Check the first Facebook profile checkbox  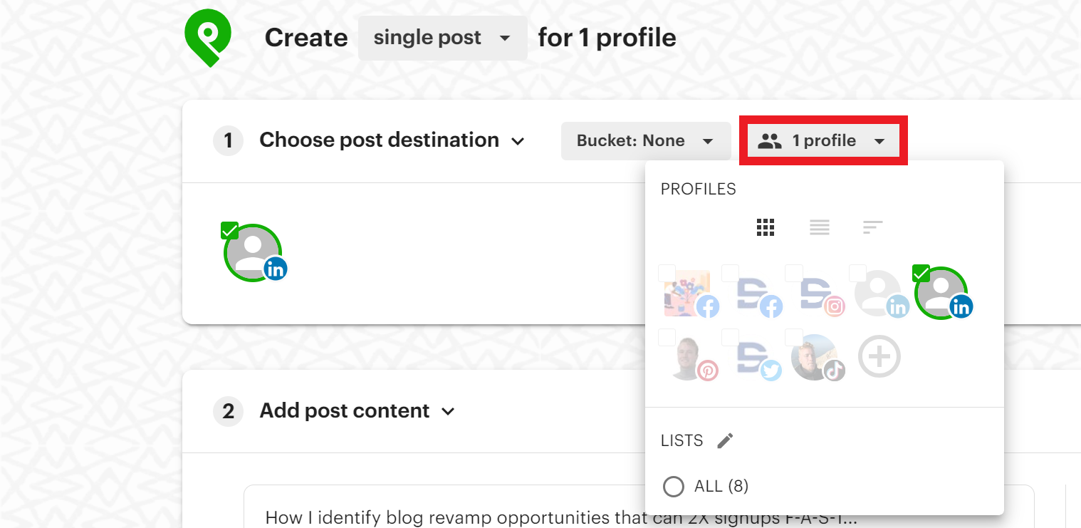pyautogui.click(x=667, y=273)
